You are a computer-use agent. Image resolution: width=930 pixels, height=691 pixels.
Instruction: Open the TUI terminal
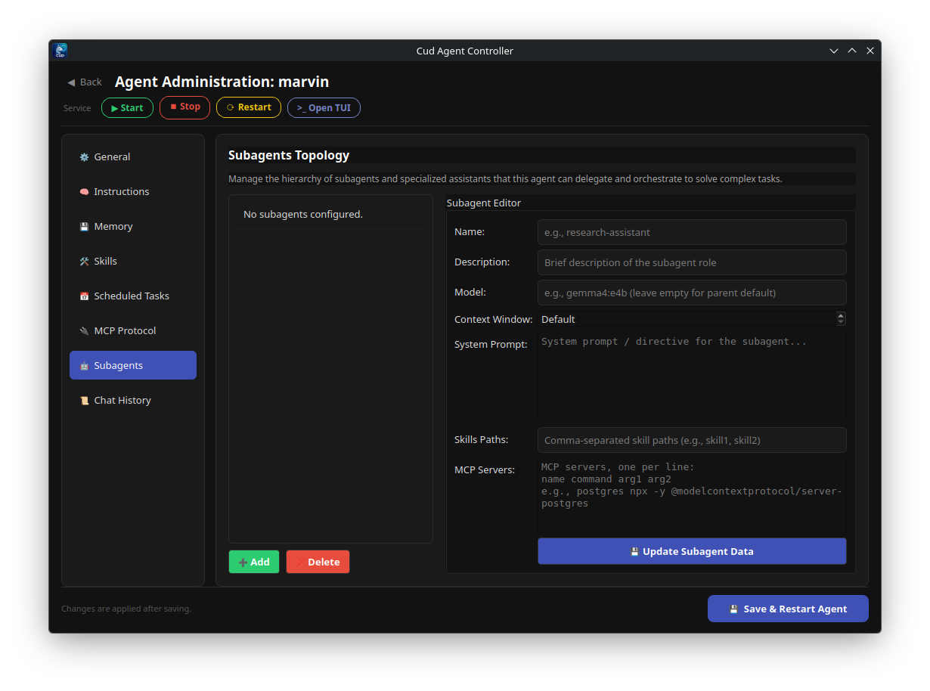324,107
